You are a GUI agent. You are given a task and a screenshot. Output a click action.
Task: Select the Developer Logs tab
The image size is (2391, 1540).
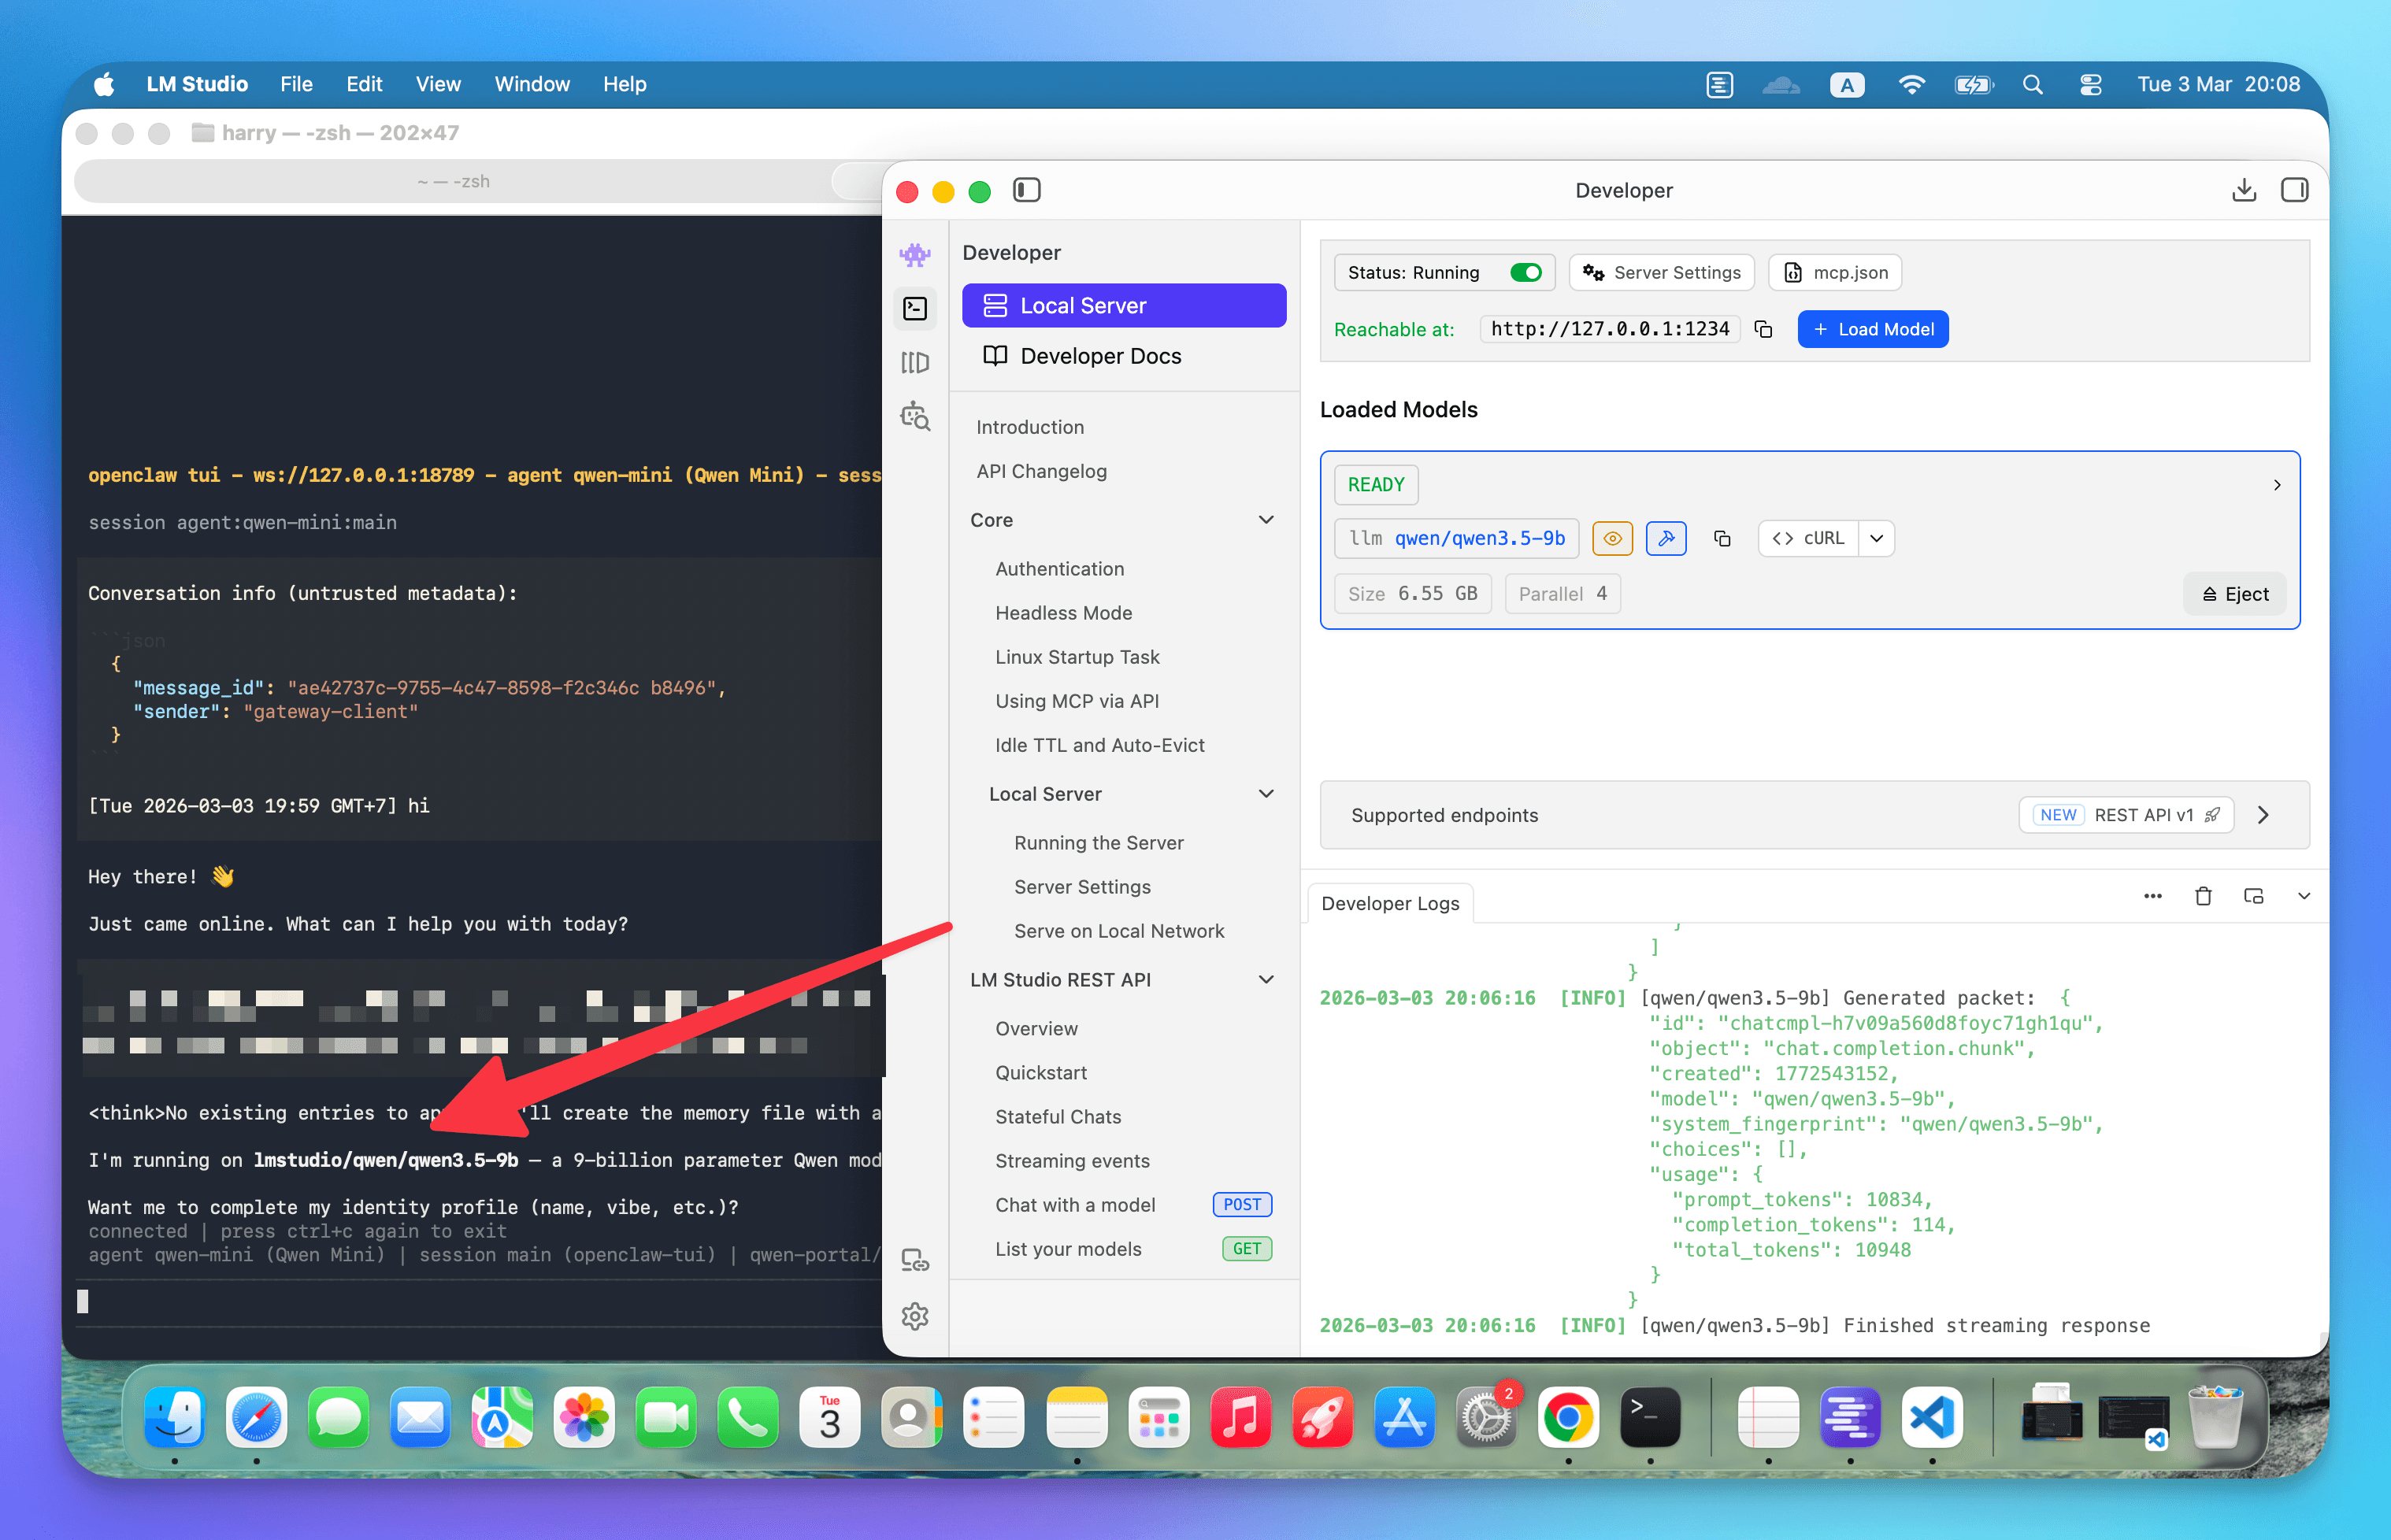click(1389, 903)
